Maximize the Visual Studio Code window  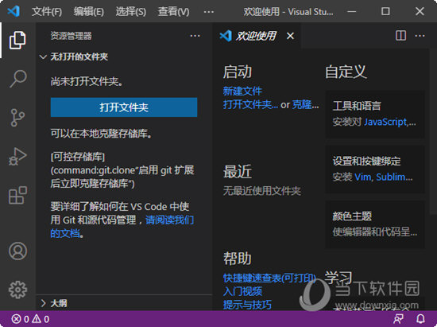pyautogui.click(x=385, y=11)
